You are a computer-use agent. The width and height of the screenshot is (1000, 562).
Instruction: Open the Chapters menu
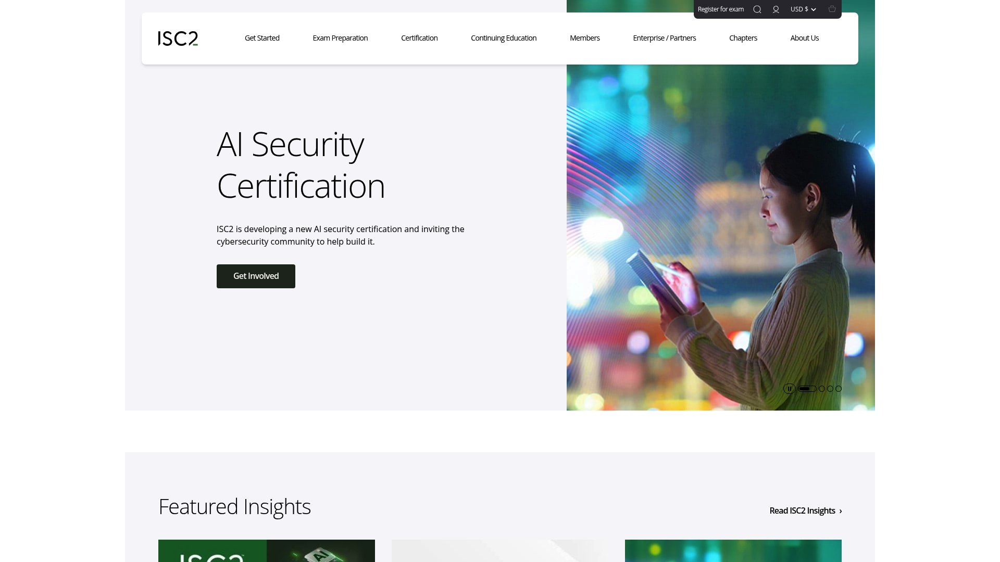point(743,38)
